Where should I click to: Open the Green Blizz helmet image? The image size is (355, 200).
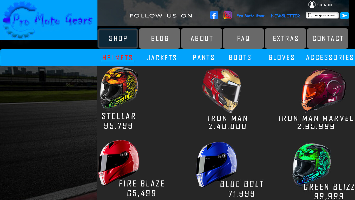(x=311, y=165)
